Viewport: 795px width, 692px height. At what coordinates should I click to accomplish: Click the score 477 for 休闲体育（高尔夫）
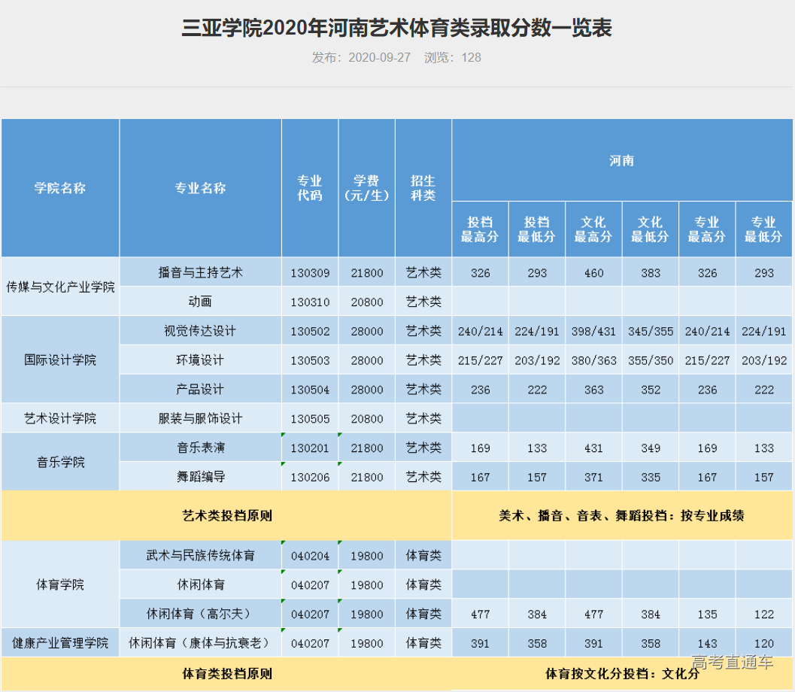[x=481, y=613]
